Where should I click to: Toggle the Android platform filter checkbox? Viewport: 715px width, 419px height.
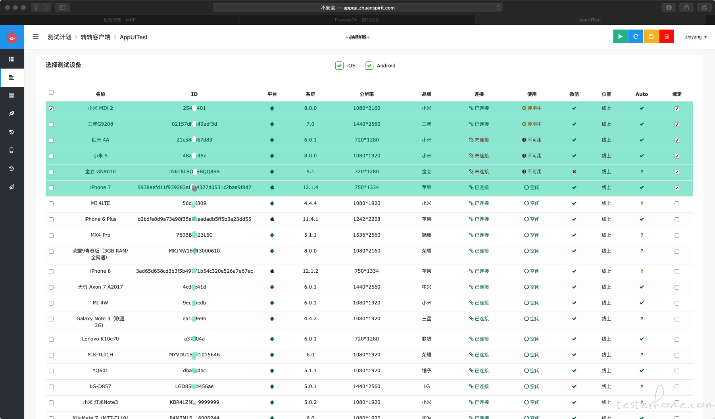click(x=369, y=65)
